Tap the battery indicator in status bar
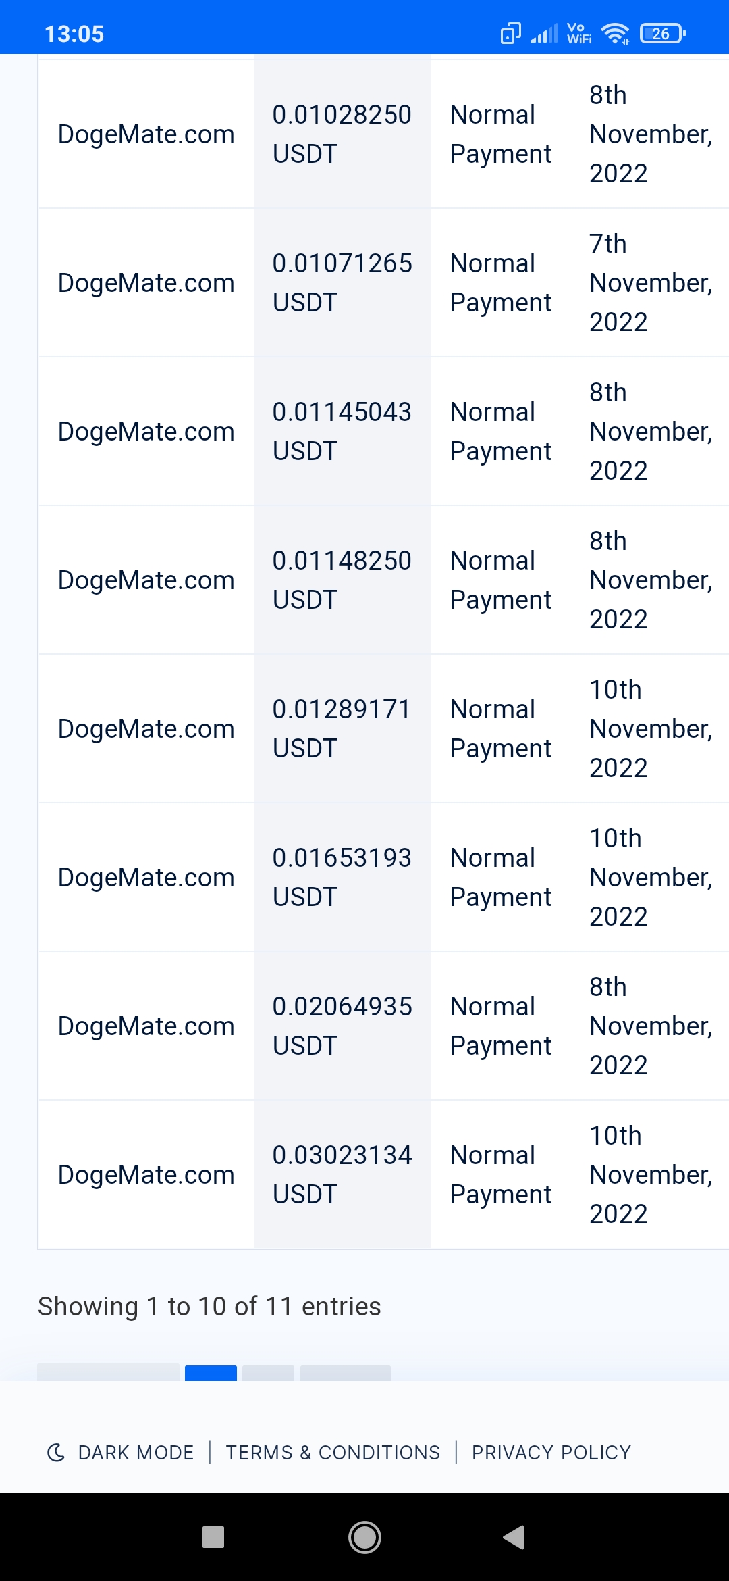The image size is (729, 1581). [x=663, y=33]
